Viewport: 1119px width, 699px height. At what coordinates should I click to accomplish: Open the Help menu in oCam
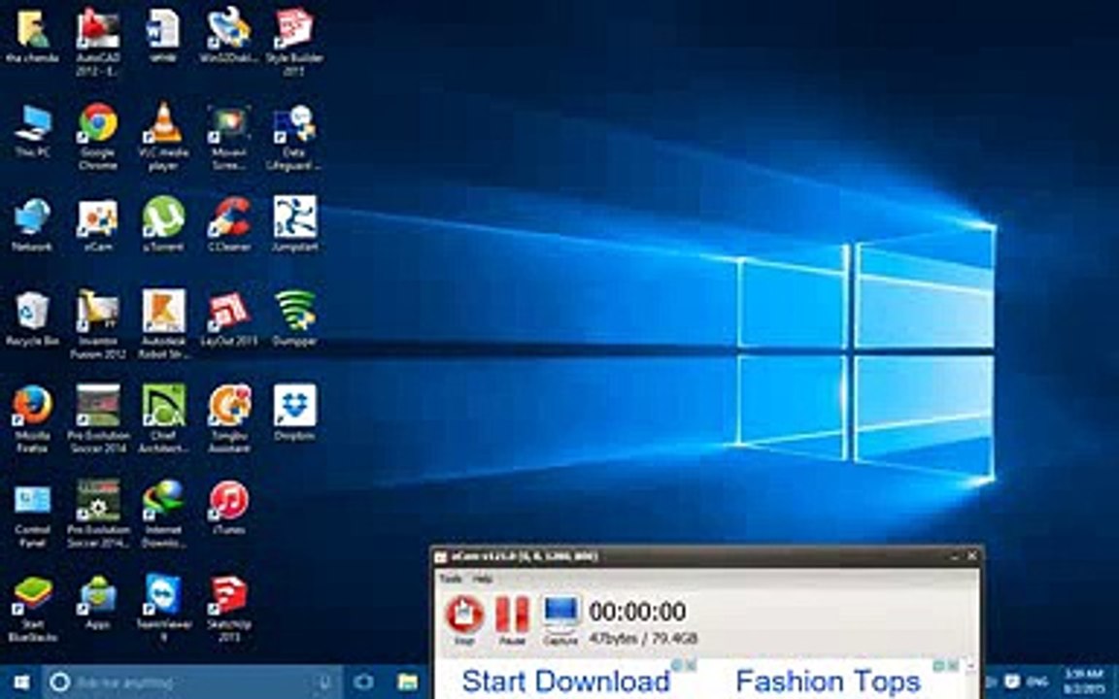pyautogui.click(x=483, y=579)
